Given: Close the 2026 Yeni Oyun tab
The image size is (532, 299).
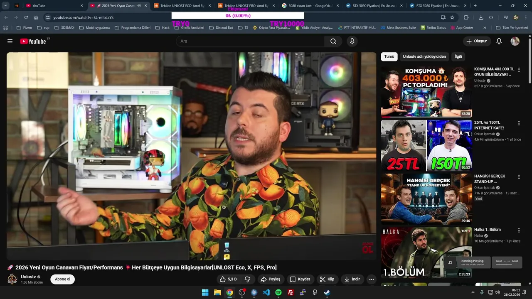Looking at the screenshot, I should 145,6.
